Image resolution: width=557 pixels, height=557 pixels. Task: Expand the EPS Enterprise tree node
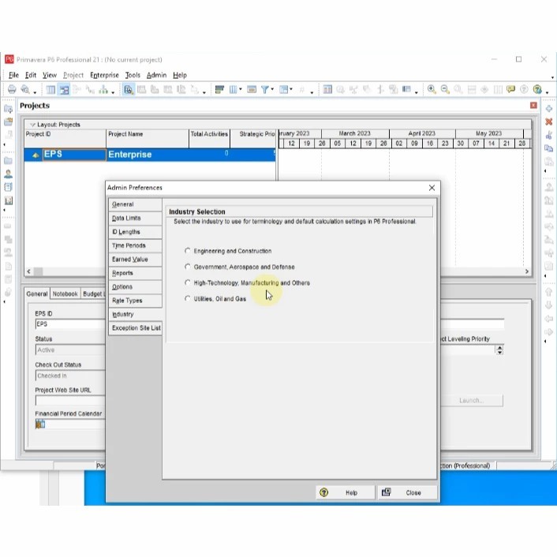[x=36, y=155]
